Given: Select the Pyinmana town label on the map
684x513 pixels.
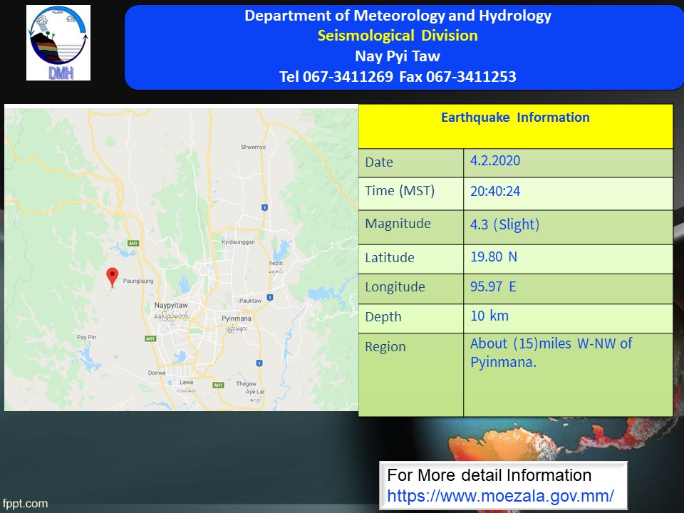Looking at the screenshot, I should (236, 318).
